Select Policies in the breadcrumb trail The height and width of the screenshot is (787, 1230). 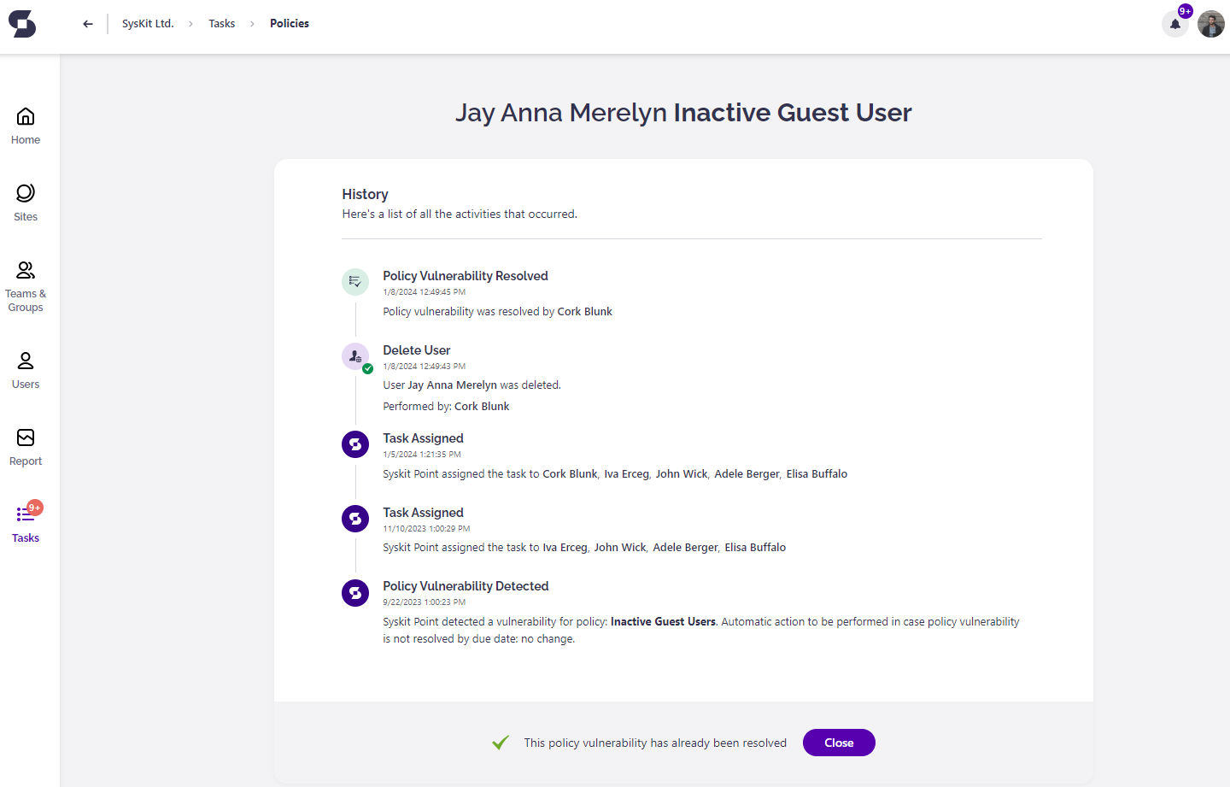point(289,23)
